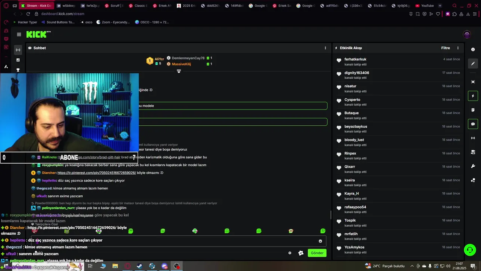Click the share nodes icon in right toolbar
The width and height of the screenshot is (481, 271).
(473, 180)
